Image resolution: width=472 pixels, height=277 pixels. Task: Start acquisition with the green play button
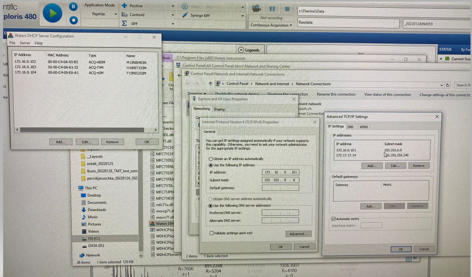pyautogui.click(x=52, y=13)
